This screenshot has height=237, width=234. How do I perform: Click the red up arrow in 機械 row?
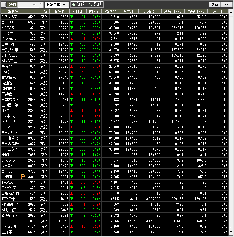(x=72, y=72)
